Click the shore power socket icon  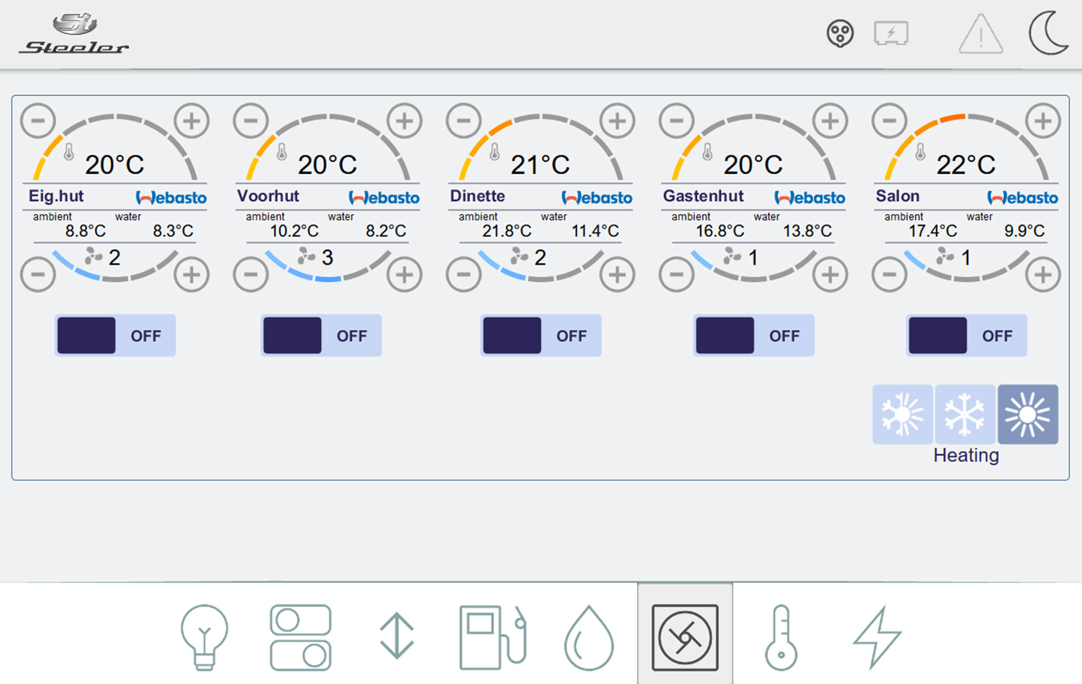click(x=840, y=33)
